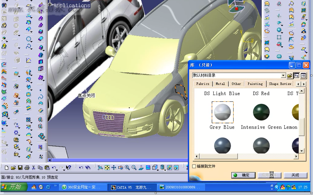Image resolution: width=313 pixels, height=195 pixels.
Task: Click the Fit All In icon
Action: pos(107,168)
